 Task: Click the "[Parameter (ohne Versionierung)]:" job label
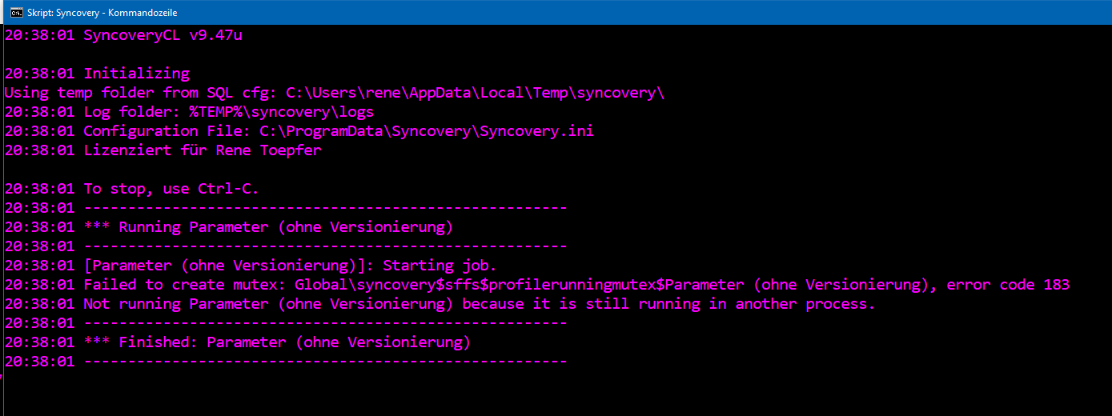223,266
